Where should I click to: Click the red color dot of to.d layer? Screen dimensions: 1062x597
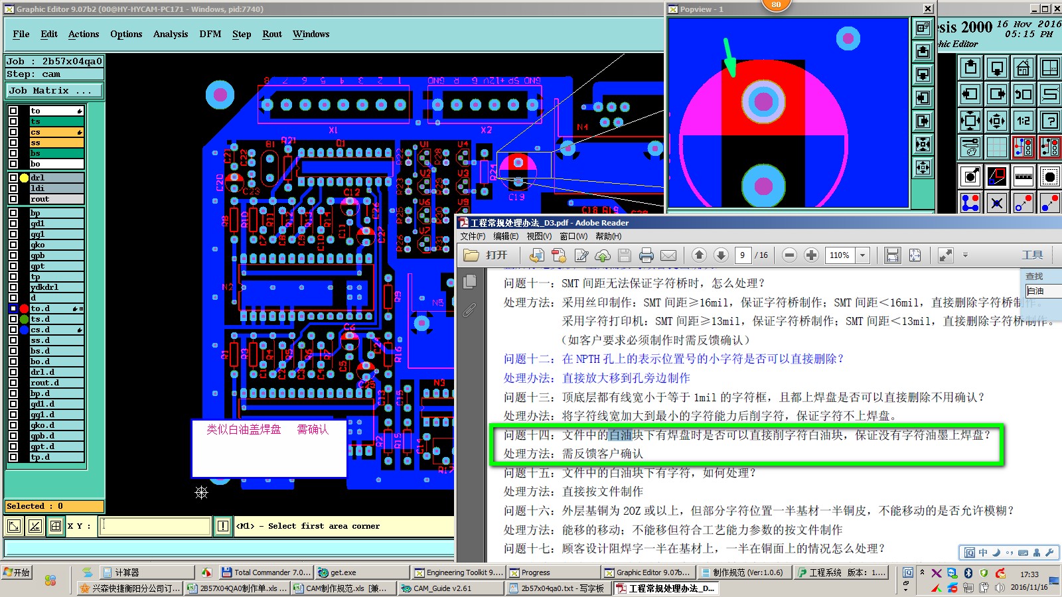point(24,308)
